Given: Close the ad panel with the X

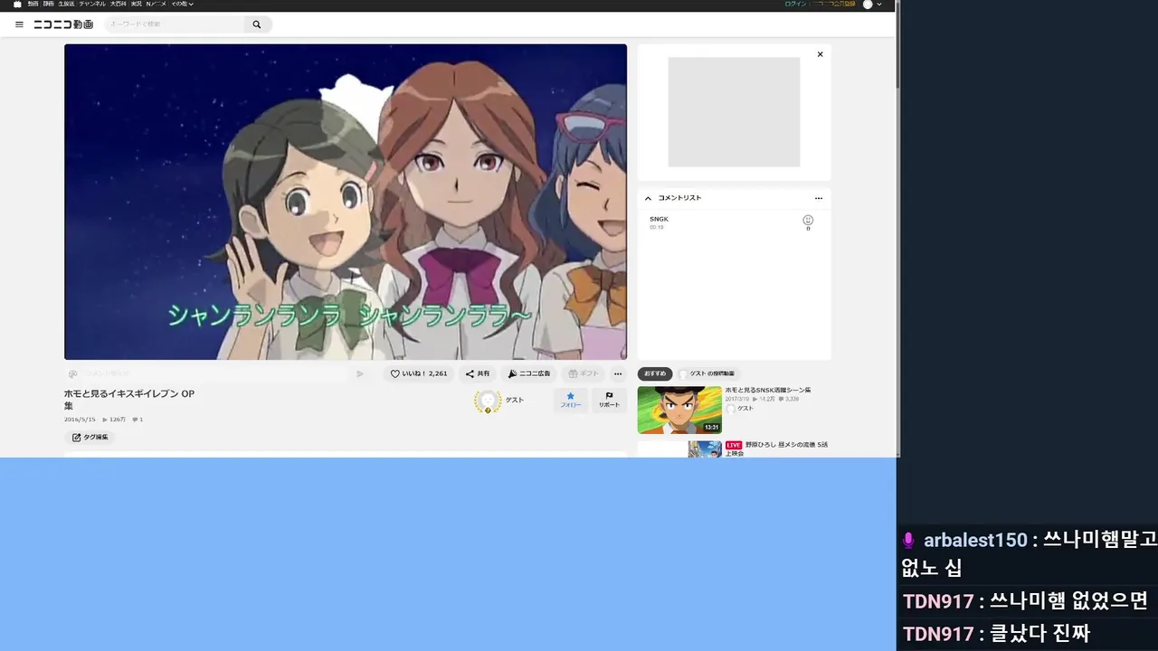Looking at the screenshot, I should tap(821, 54).
